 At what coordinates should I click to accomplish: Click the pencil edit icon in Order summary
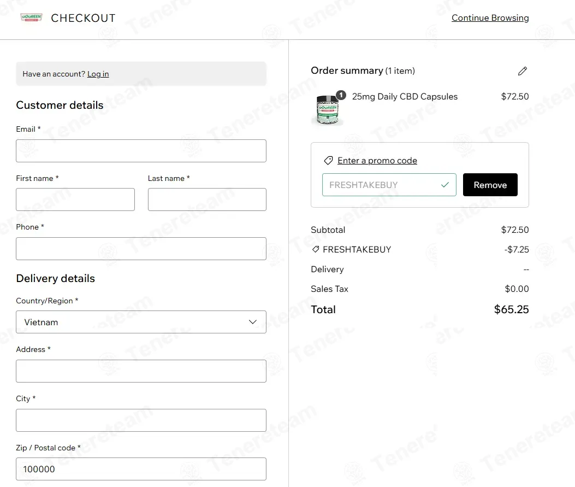522,71
